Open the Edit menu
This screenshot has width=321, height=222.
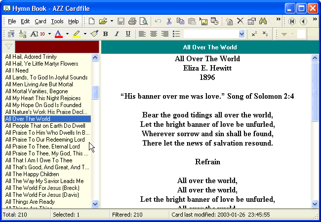25,21
